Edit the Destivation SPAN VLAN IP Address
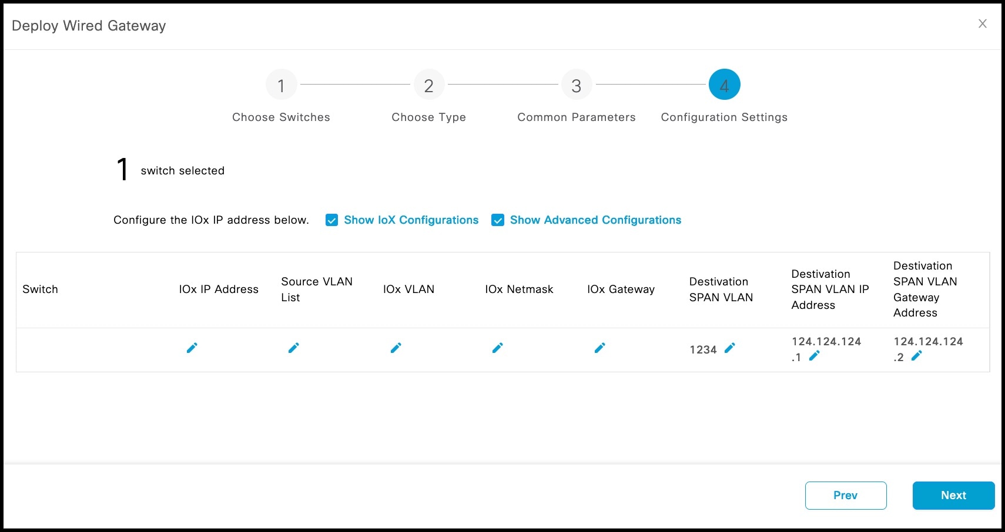This screenshot has width=1005, height=532. pos(815,355)
